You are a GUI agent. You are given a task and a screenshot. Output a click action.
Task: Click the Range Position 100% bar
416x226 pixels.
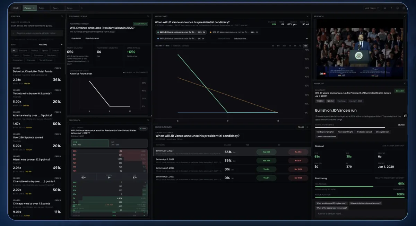click(x=359, y=197)
